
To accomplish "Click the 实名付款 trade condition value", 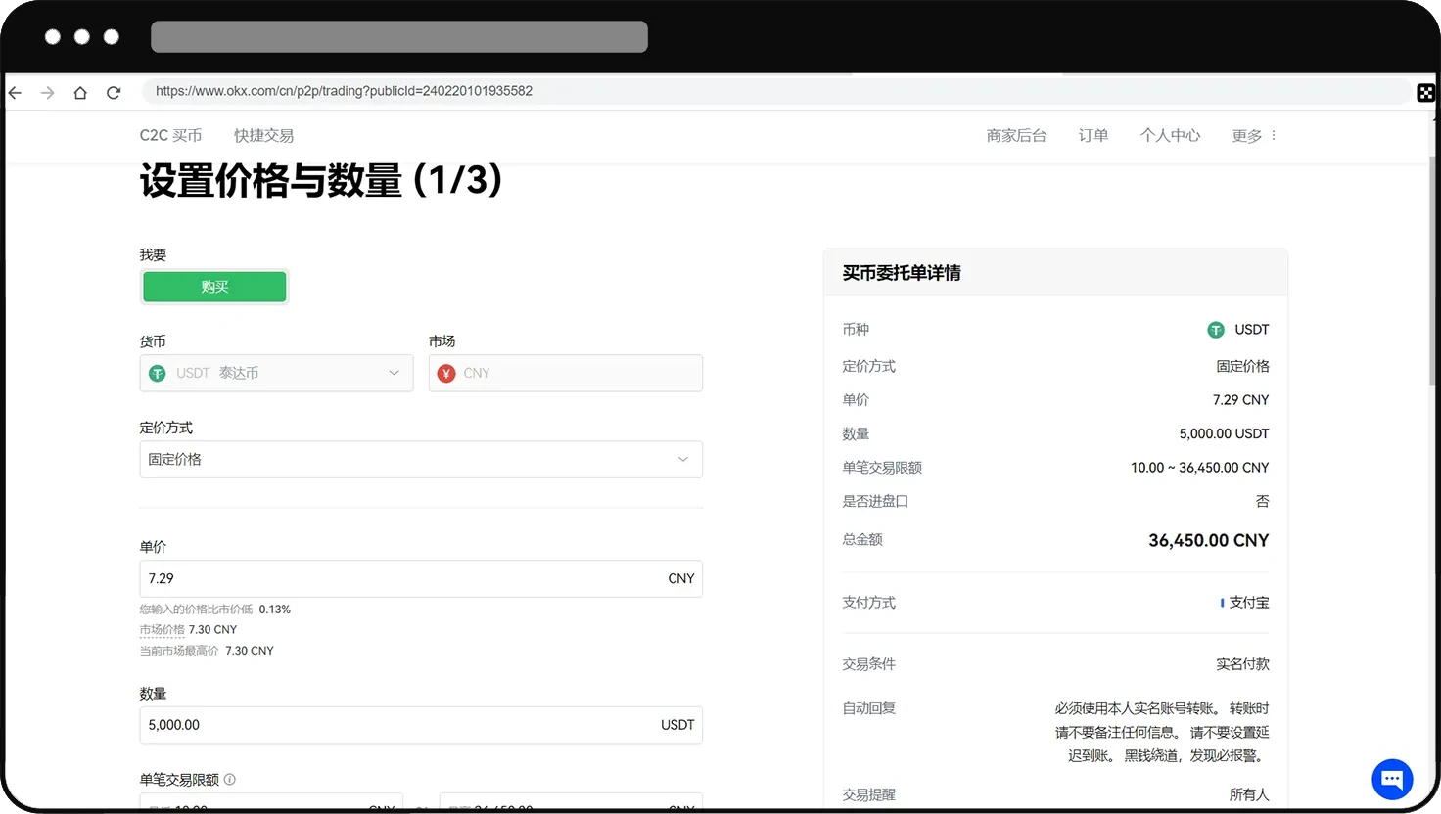I will (x=1242, y=664).
